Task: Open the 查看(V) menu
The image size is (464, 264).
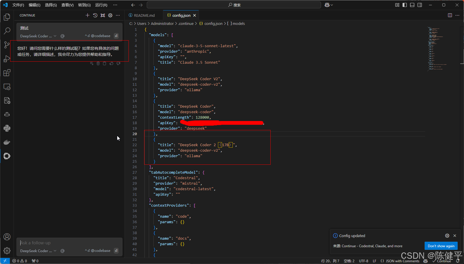Action: click(x=67, y=5)
